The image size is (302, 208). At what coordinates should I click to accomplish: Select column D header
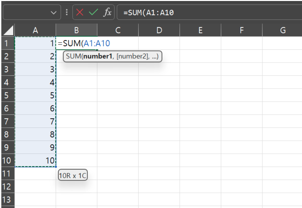159,30
